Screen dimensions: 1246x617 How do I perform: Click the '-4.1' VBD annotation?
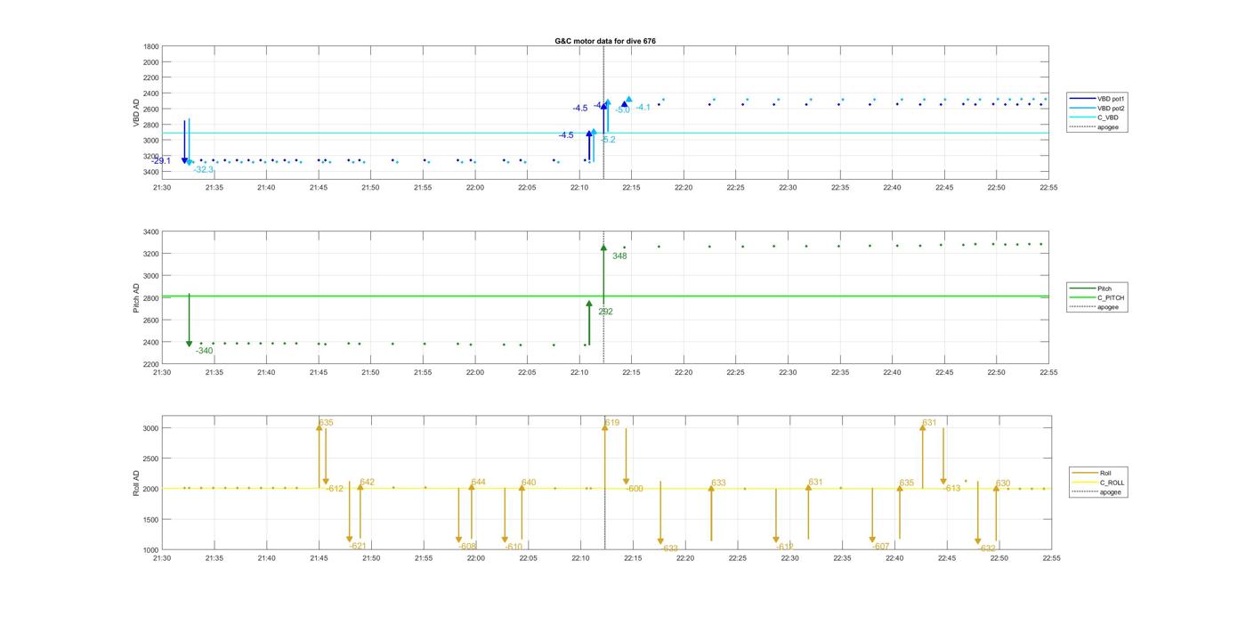pos(643,108)
